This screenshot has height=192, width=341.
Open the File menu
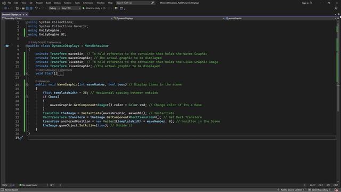pyautogui.click(x=9, y=3)
